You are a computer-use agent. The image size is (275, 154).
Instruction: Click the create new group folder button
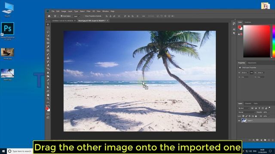click(x=265, y=140)
